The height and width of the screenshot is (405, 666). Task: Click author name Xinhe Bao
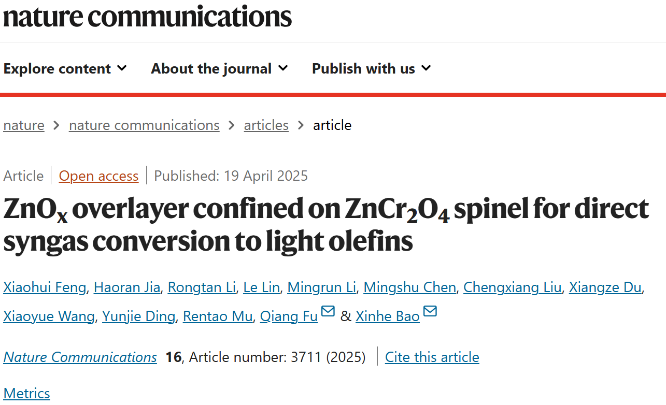coord(388,316)
